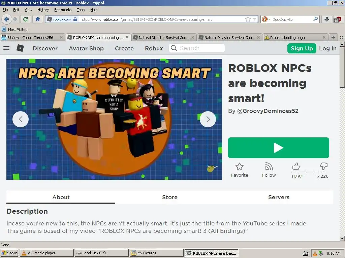The height and width of the screenshot is (258, 345).
Task: Click the red shield extension icon
Action: (x=338, y=19)
